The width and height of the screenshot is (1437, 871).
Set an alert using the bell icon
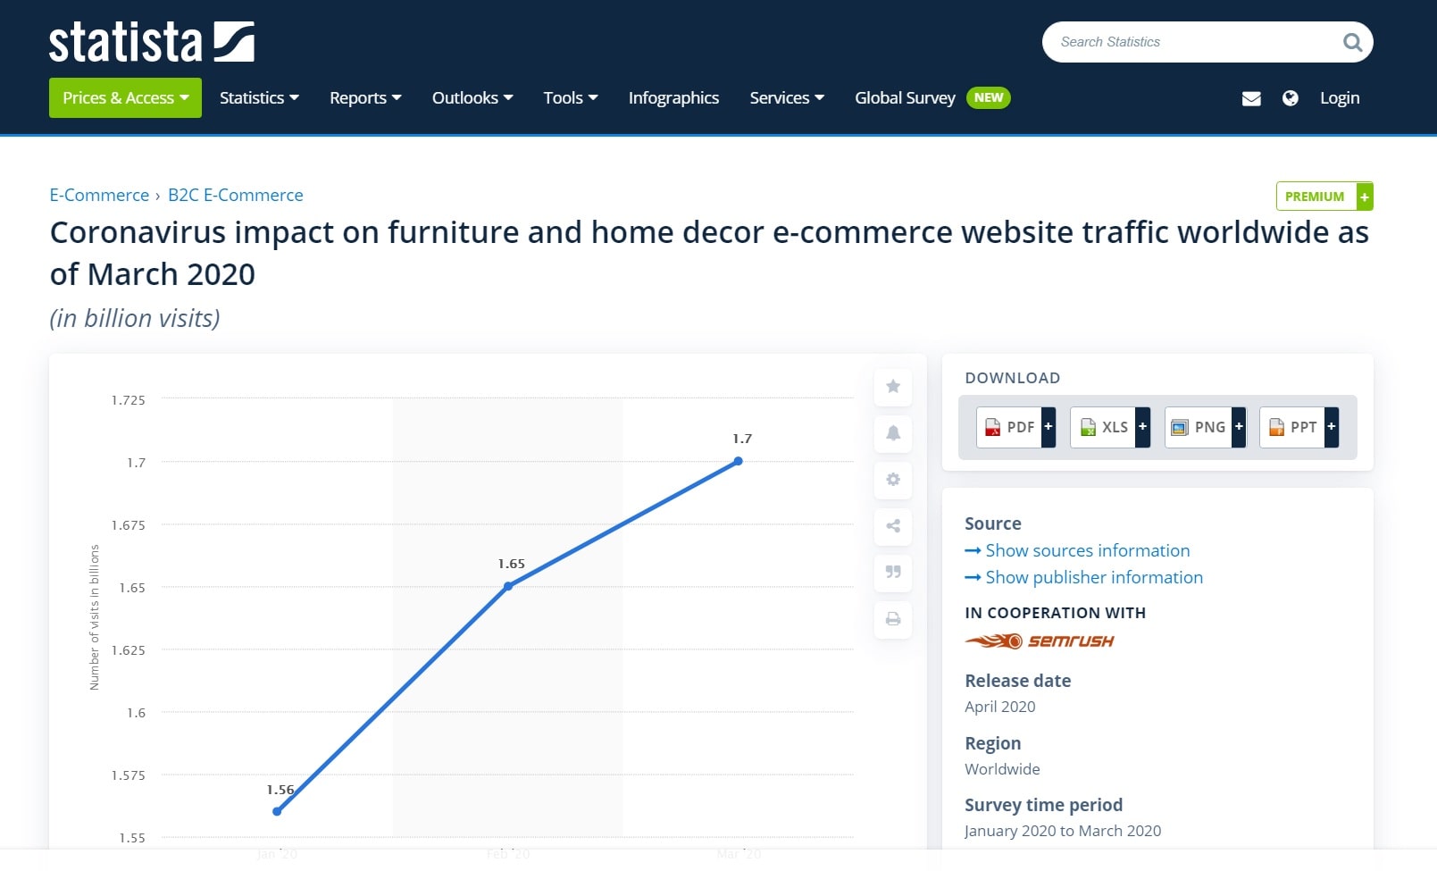892,433
